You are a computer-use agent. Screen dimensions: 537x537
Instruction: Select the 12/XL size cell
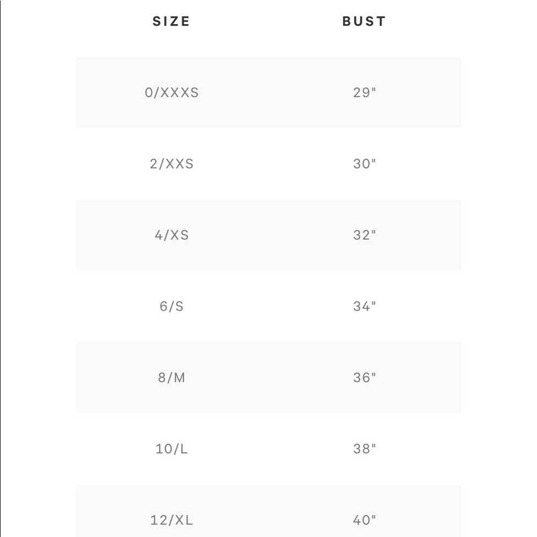172,520
